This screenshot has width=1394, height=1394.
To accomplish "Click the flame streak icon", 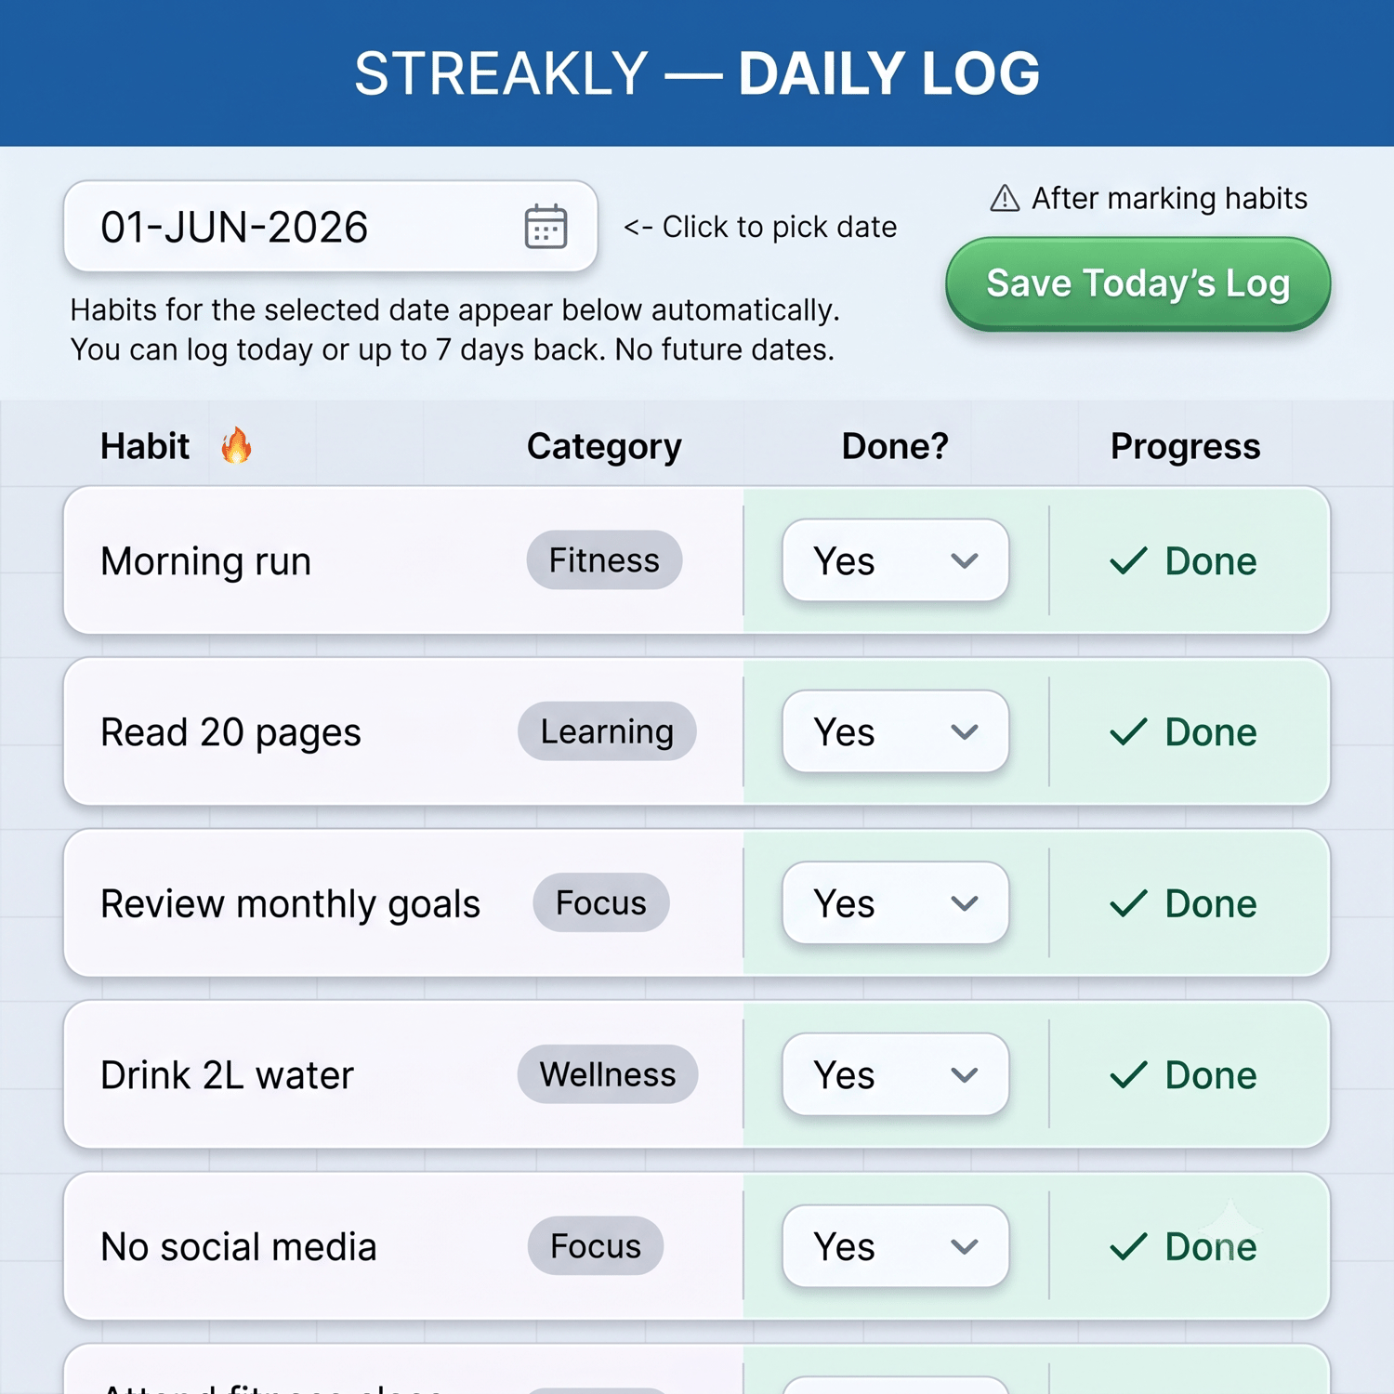I will coord(236,445).
